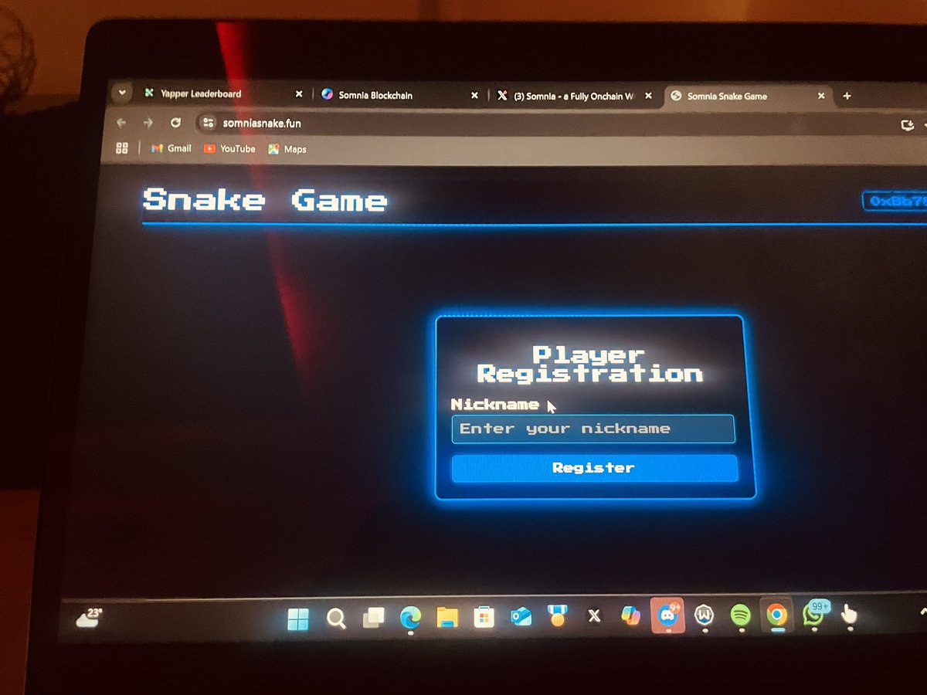Reload the somniasnake.fun page
This screenshot has height=695, width=927.
175,123
